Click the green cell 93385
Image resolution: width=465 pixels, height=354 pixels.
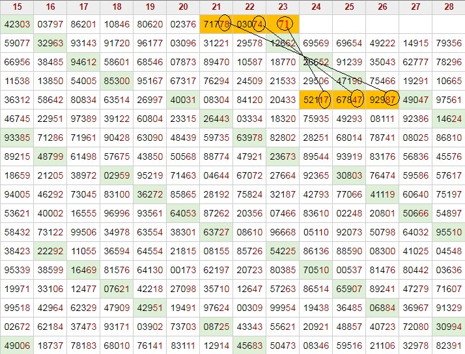point(17,138)
